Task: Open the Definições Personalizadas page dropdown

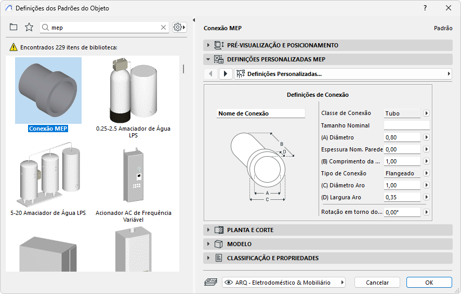Action: pyautogui.click(x=343, y=74)
